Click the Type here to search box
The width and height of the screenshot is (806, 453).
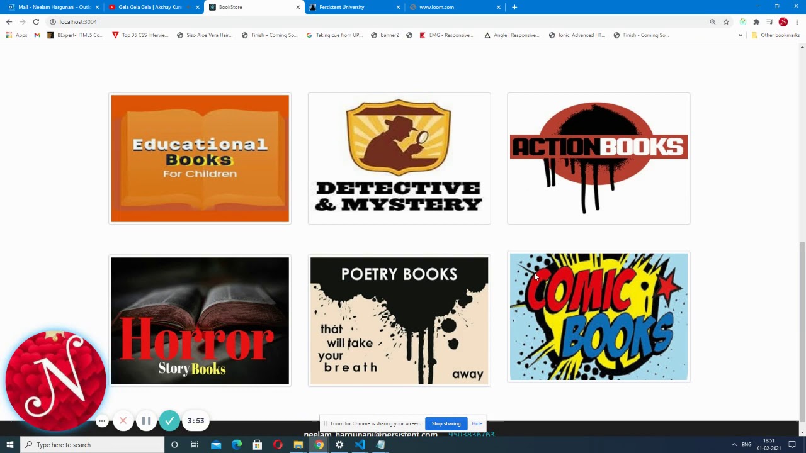tap(93, 445)
